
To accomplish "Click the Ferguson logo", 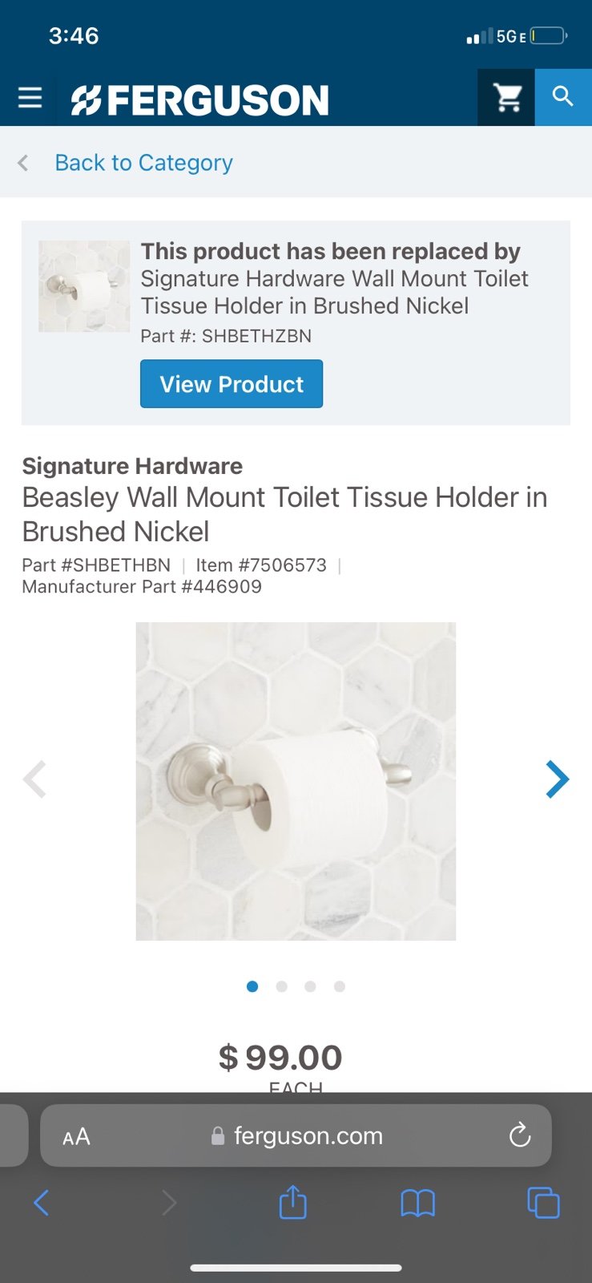I will [x=200, y=100].
